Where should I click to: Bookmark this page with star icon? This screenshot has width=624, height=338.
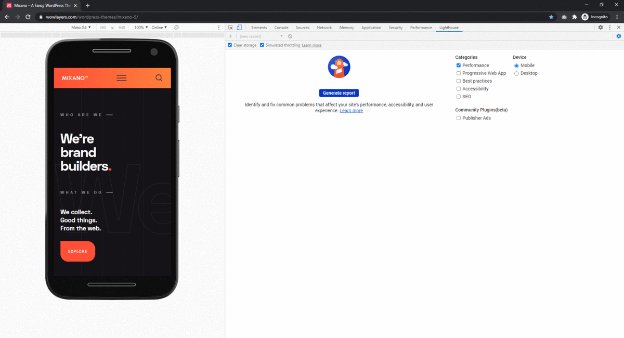click(x=551, y=17)
